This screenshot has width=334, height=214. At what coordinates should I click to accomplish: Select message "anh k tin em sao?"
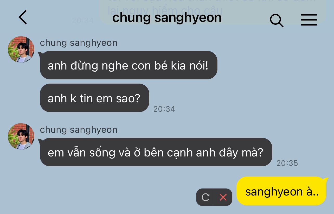(x=94, y=98)
